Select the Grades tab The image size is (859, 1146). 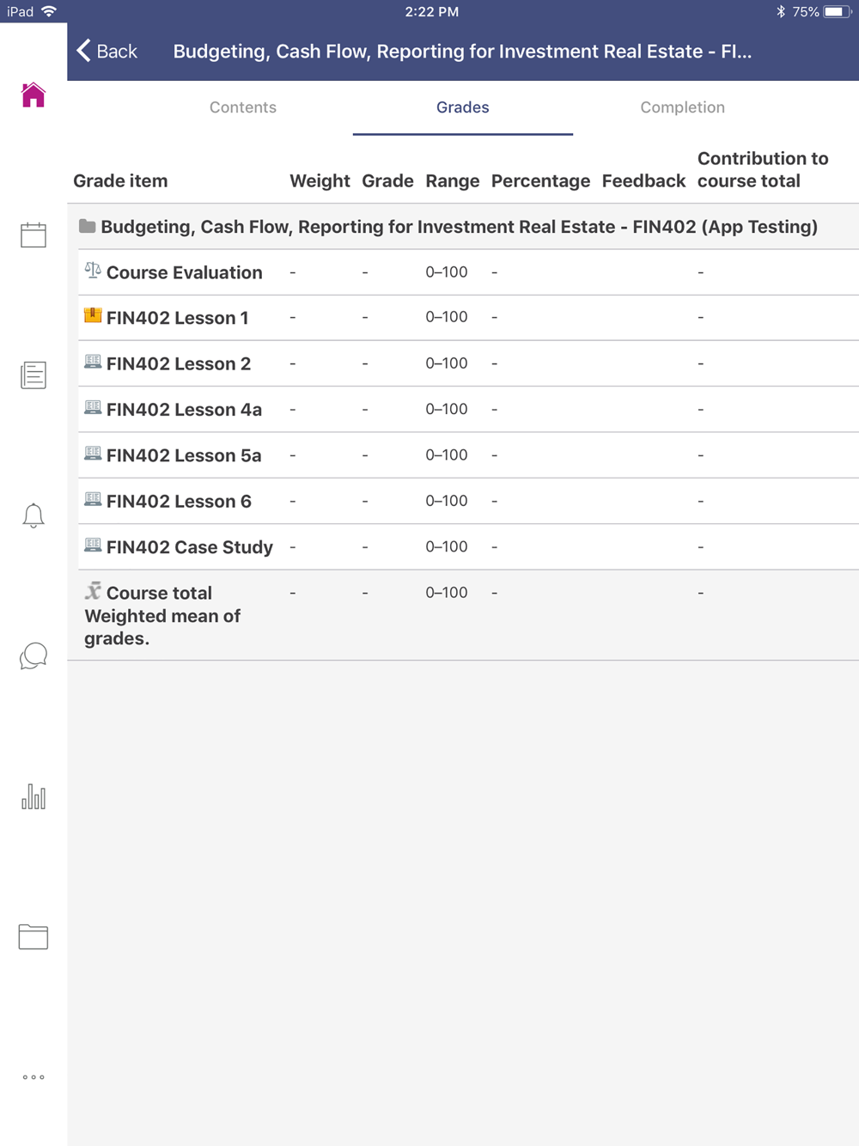463,107
